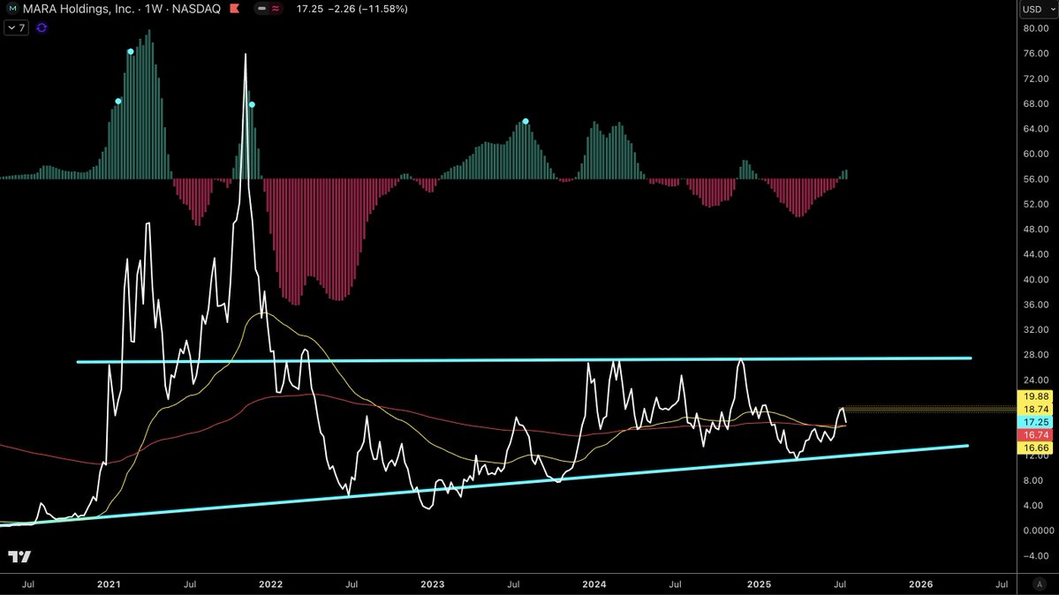Click the 17.25 last price value in header
Screen dimensions: 1059x595
click(x=309, y=9)
